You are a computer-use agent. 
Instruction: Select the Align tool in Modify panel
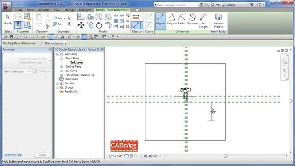[81, 17]
